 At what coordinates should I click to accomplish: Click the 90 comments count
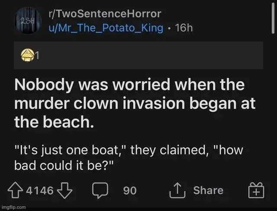pyautogui.click(x=130, y=191)
